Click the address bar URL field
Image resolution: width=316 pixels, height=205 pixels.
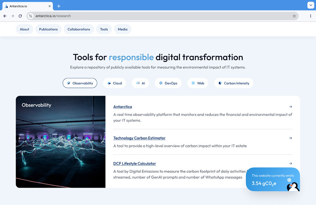pyautogui.click(x=163, y=16)
